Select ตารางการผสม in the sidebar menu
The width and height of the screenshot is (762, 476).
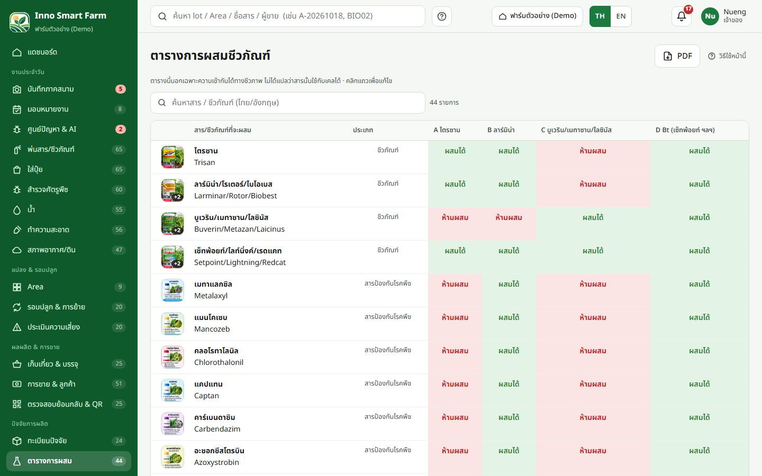(69, 461)
